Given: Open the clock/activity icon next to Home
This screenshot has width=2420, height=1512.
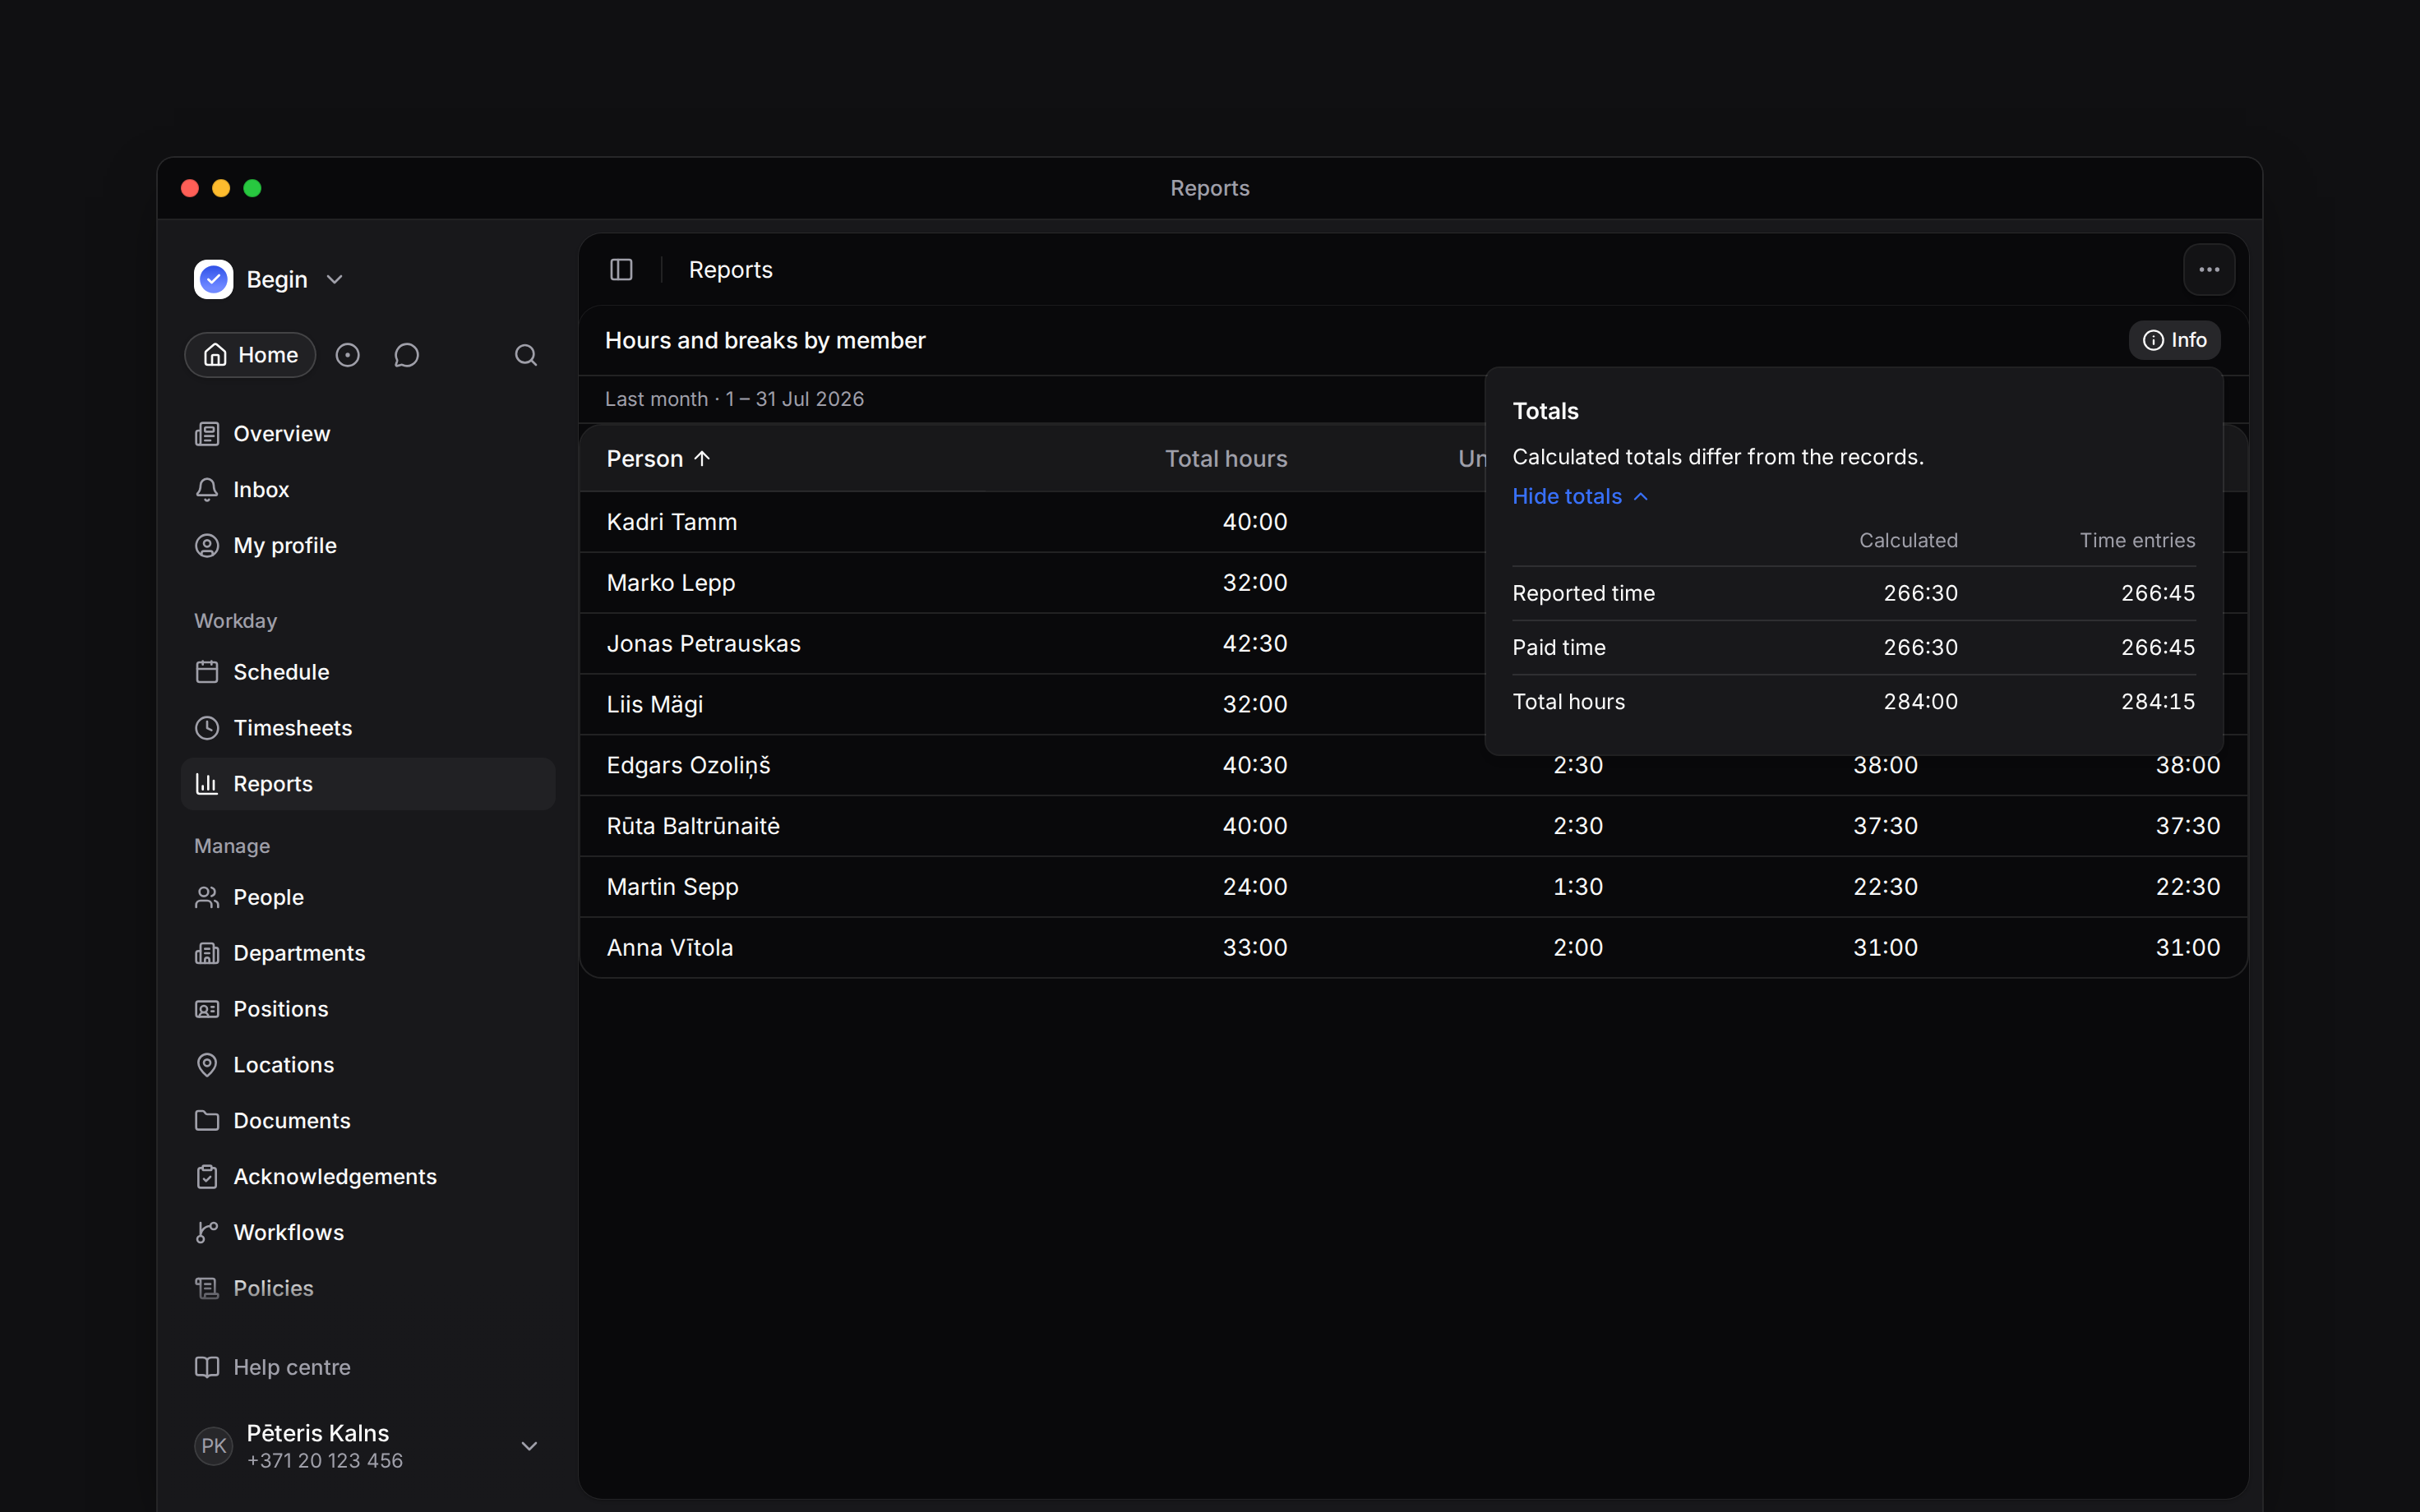Looking at the screenshot, I should click(x=347, y=355).
